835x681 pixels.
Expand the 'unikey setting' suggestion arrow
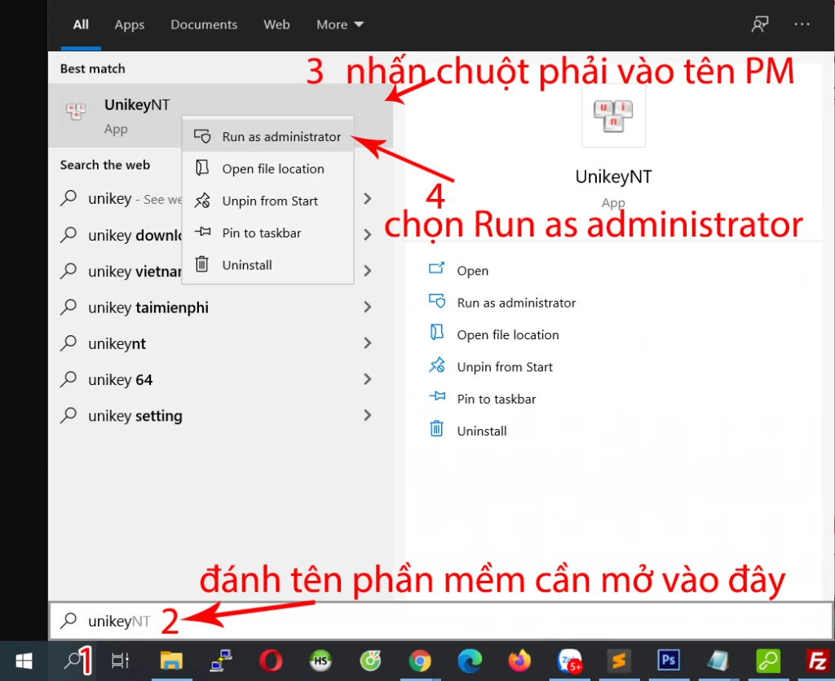tap(368, 416)
